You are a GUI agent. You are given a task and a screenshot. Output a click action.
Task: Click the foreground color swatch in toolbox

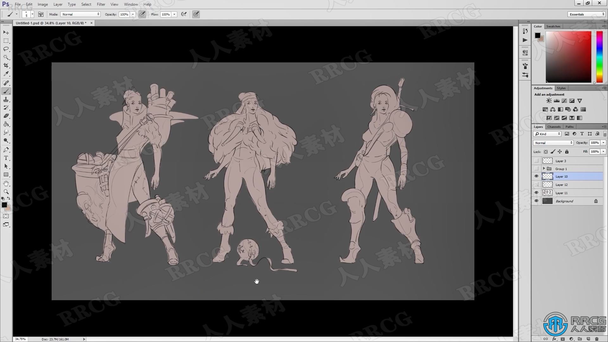click(x=4, y=205)
